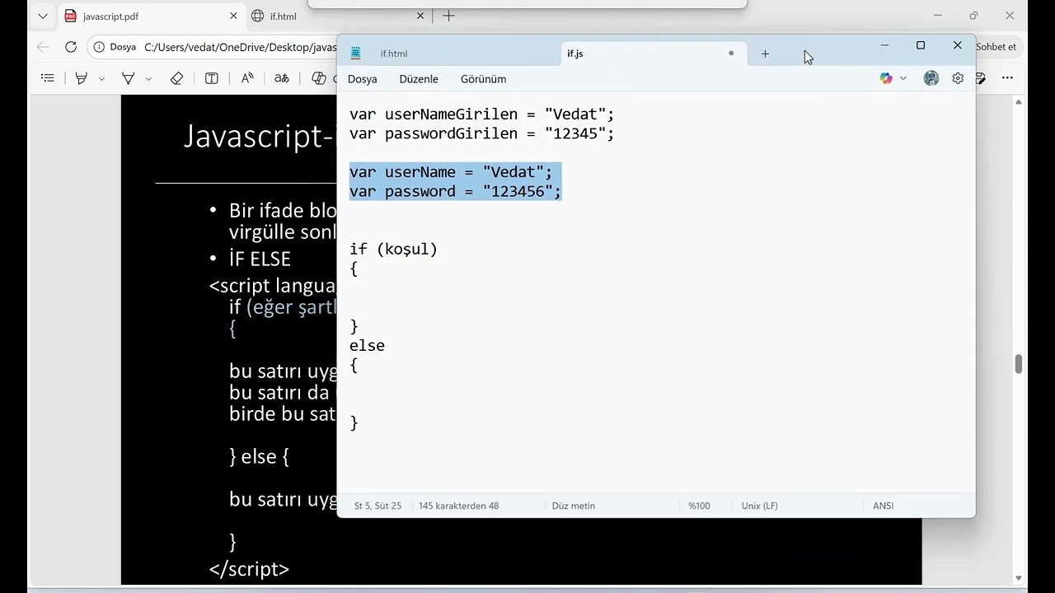Click the if (koşul) line
The image size is (1055, 593).
(393, 250)
